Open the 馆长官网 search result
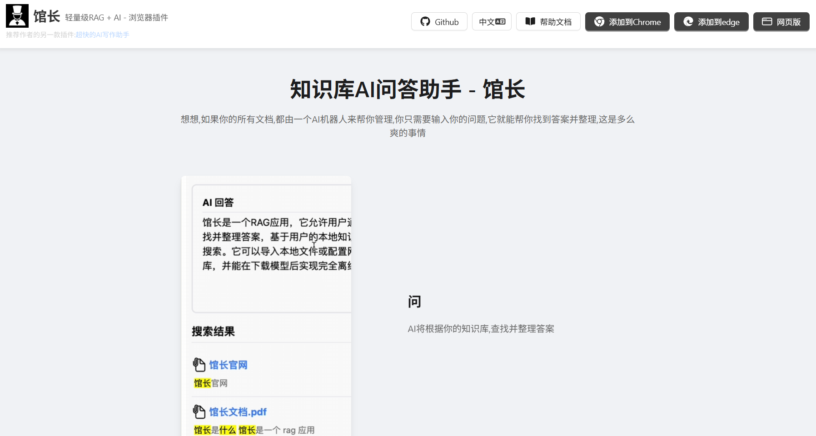 (x=228, y=365)
